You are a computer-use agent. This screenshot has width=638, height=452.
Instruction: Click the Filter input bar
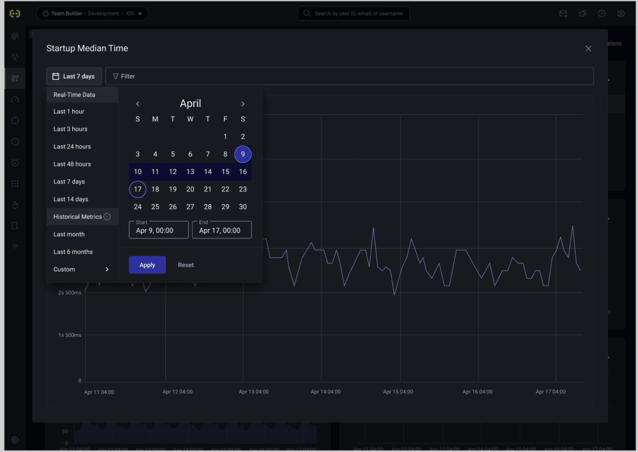point(349,77)
